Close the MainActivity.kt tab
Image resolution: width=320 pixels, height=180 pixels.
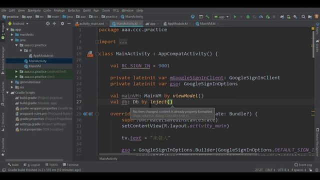click(x=140, y=23)
